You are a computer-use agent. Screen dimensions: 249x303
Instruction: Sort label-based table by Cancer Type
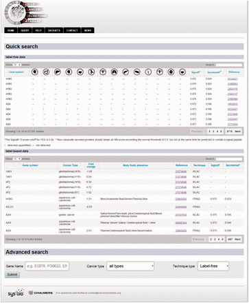click(x=70, y=165)
